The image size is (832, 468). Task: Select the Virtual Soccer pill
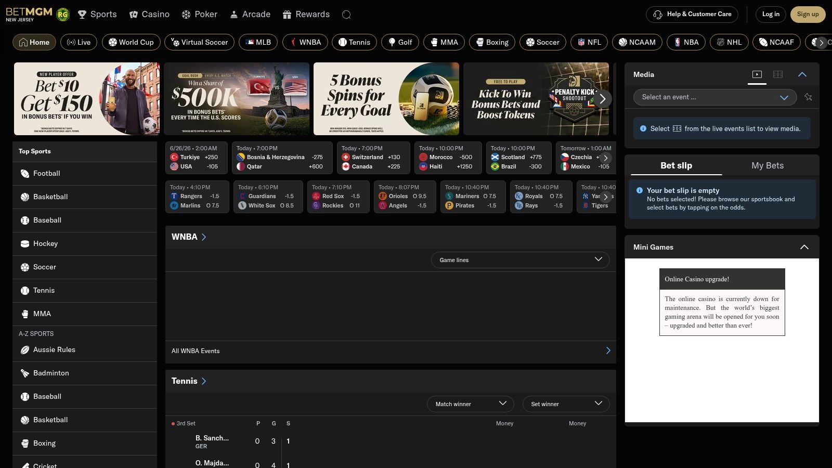click(x=199, y=42)
